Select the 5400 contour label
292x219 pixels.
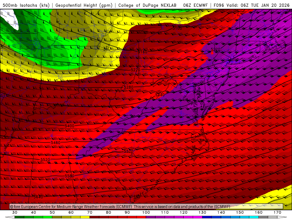(x=69, y=126)
